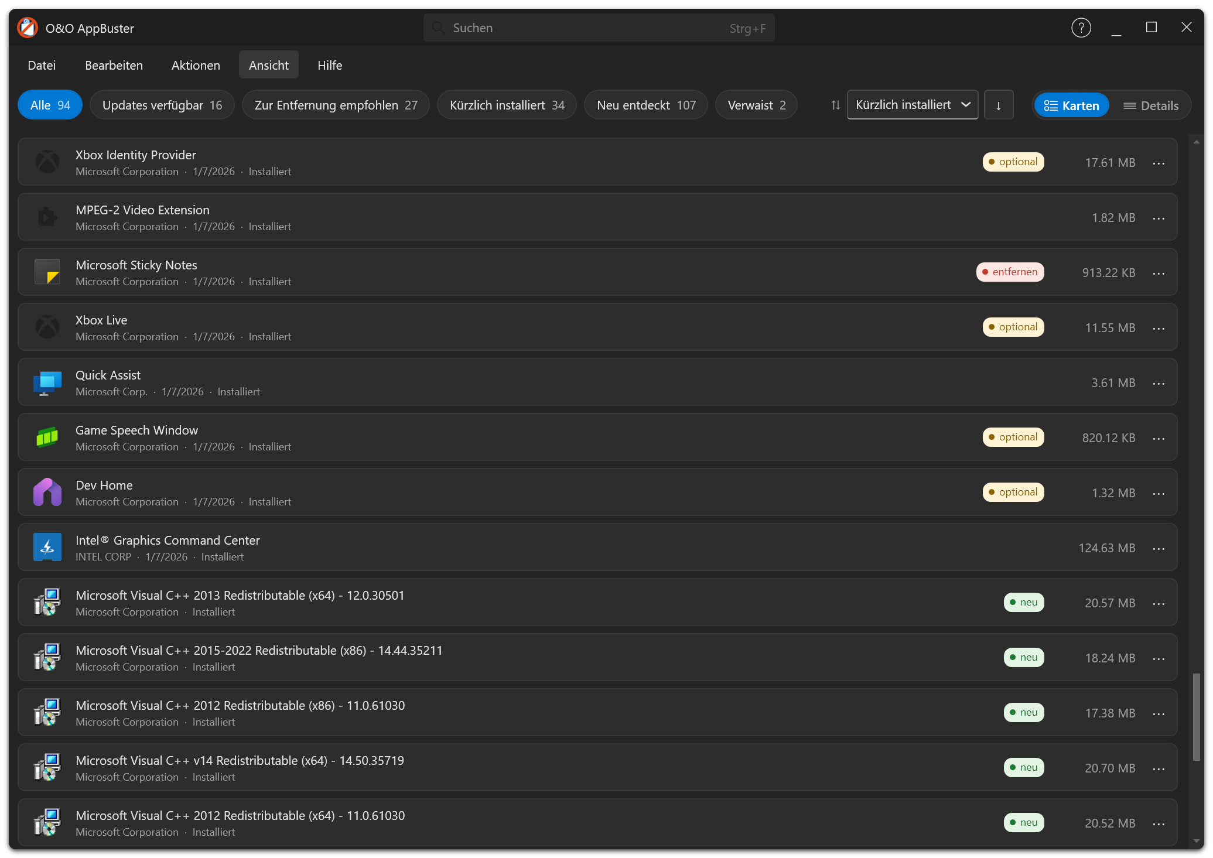Select the Intel® Graphics Command Center title

[x=168, y=540]
